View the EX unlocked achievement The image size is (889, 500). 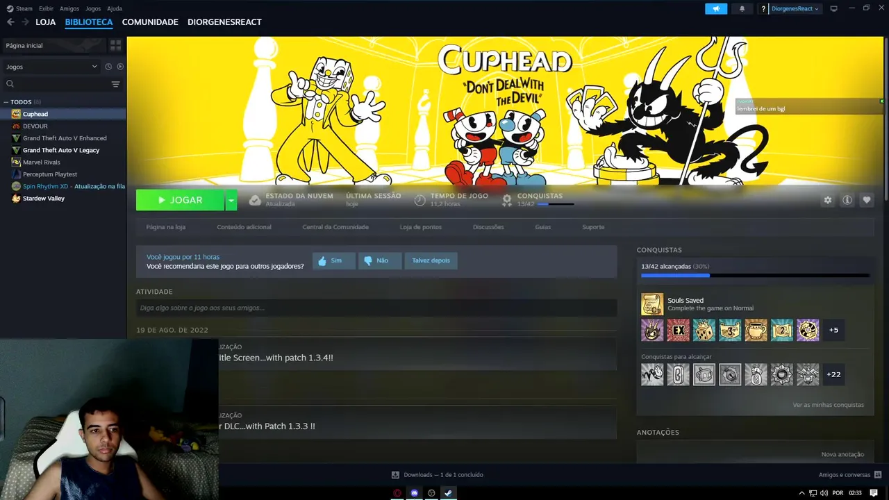tap(678, 330)
